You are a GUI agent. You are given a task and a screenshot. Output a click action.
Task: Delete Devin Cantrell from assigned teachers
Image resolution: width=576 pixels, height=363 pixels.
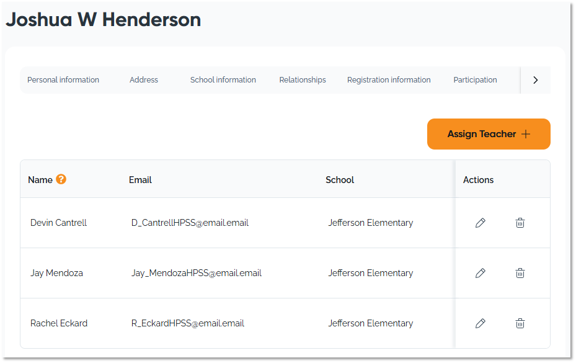[x=520, y=223]
